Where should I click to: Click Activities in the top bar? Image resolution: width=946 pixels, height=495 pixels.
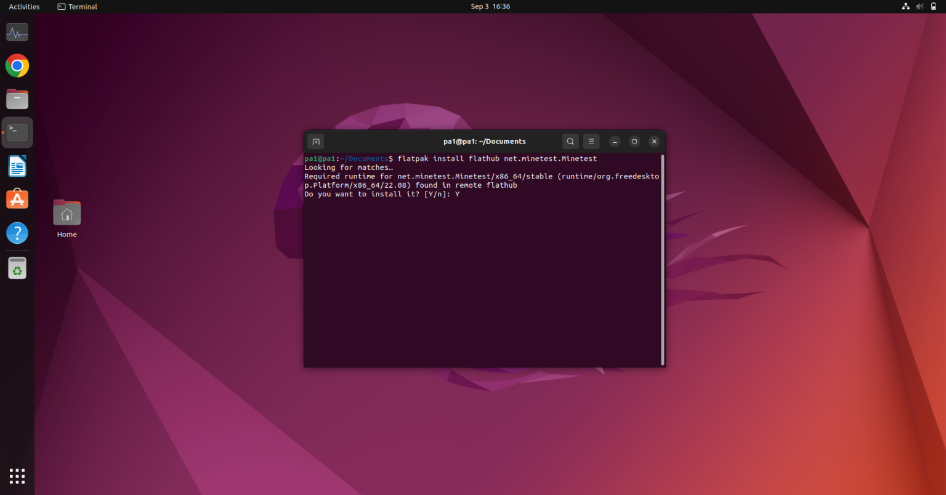(23, 6)
